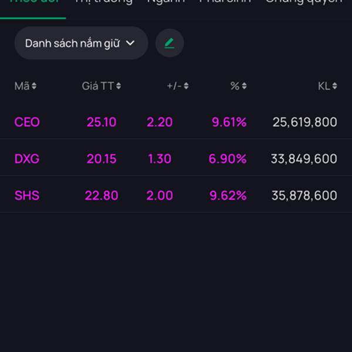Open the Ngành tab

point(166,2)
